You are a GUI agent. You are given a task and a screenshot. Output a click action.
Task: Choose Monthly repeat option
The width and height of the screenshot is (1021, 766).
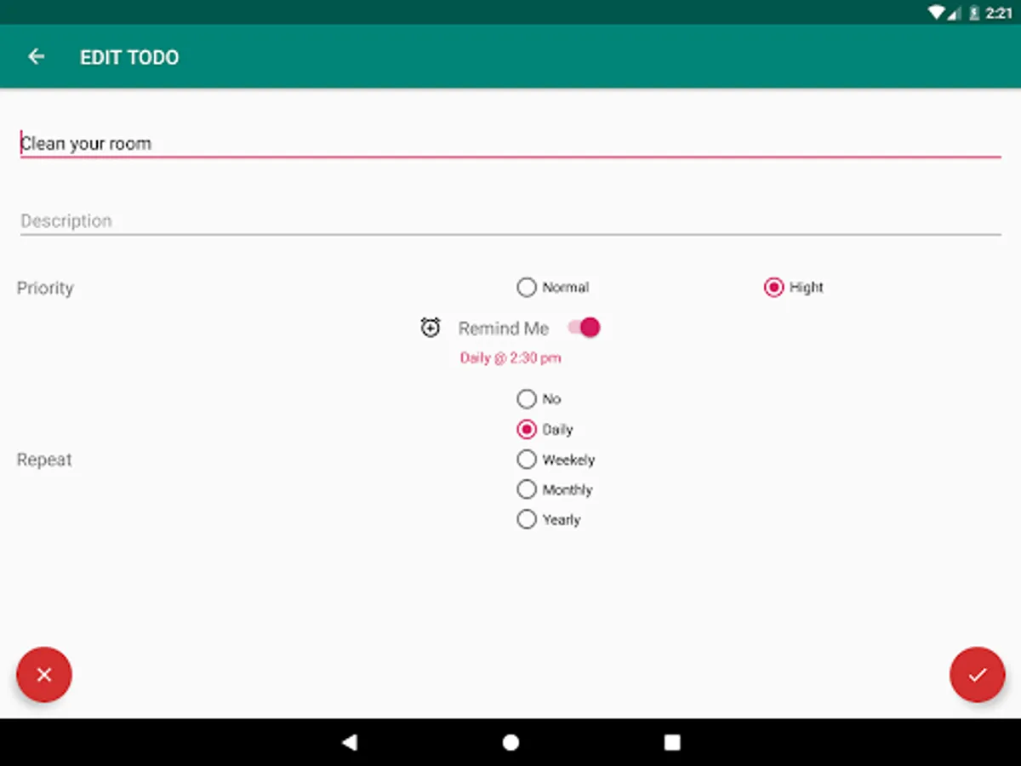coord(555,489)
